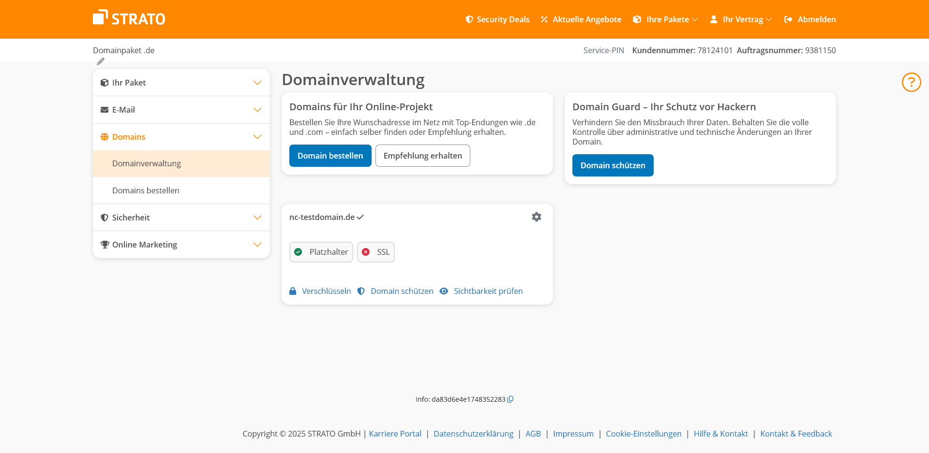Screen dimensions: 929x453
Task: Copy the info ID with the copy icon
Action: click(510, 399)
